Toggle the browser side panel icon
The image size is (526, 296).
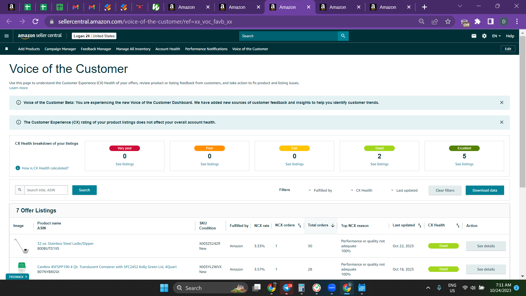490,21
